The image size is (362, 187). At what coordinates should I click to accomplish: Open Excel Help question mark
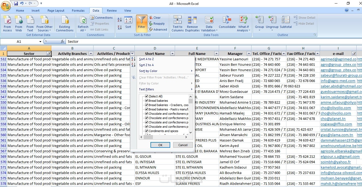click(x=347, y=10)
